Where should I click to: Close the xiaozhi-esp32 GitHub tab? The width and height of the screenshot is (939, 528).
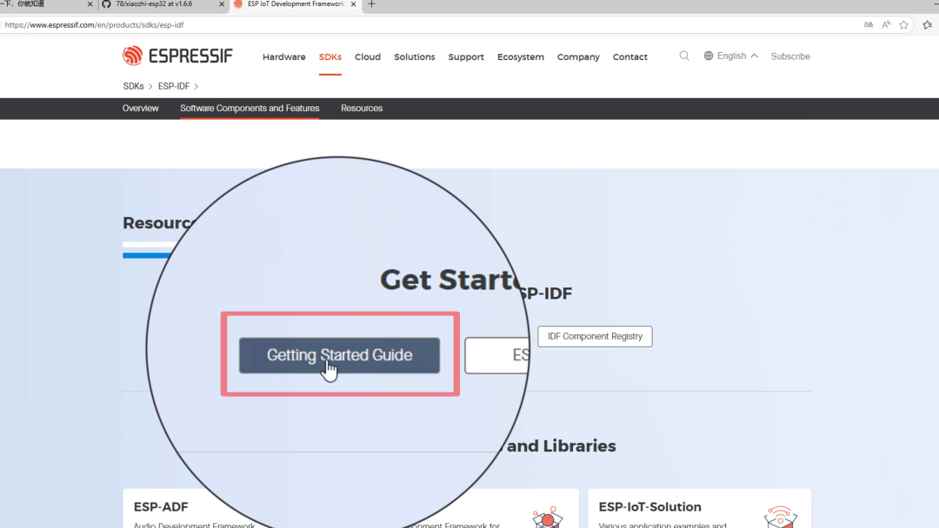click(x=222, y=4)
